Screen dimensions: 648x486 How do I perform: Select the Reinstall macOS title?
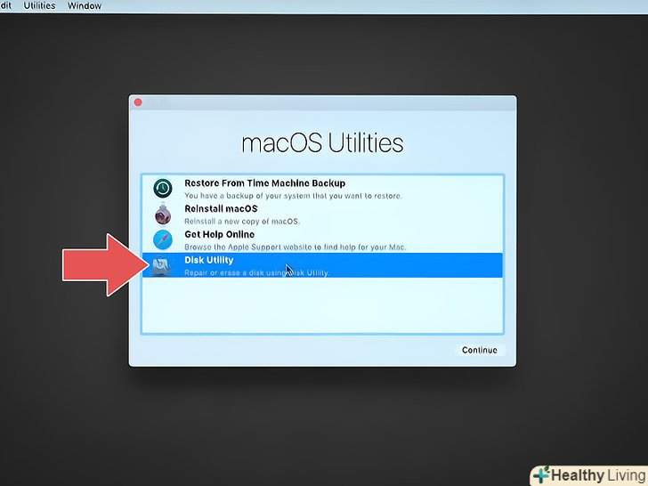point(221,208)
